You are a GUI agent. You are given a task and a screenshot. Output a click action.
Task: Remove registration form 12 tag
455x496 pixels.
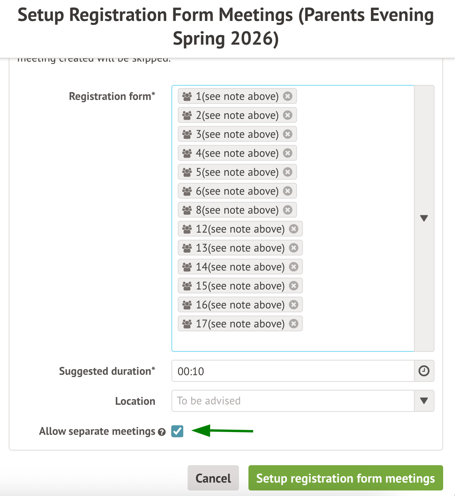click(x=294, y=229)
